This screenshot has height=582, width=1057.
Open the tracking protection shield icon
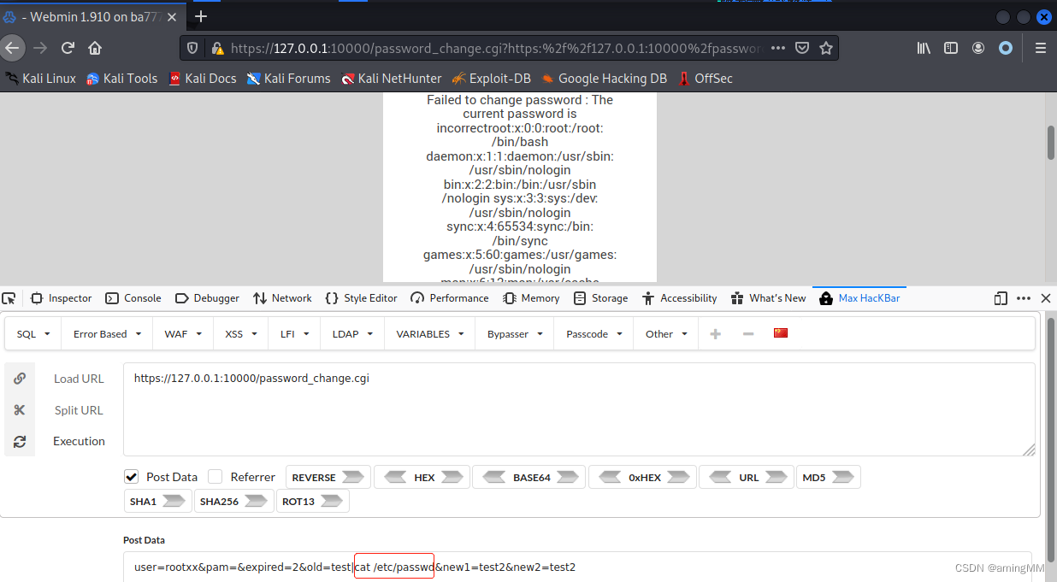click(192, 48)
